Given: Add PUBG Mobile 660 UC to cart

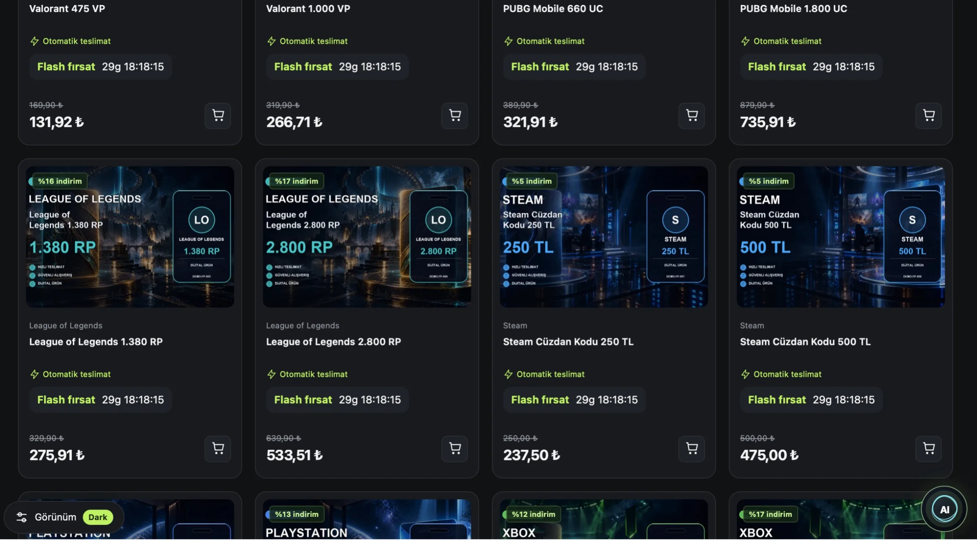Looking at the screenshot, I should tap(692, 116).
